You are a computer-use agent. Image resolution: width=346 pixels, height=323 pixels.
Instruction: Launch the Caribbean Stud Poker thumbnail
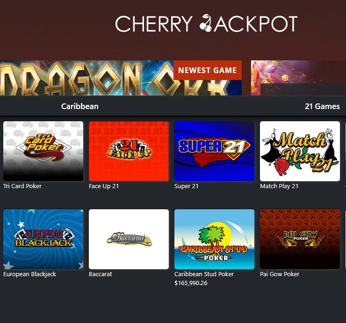pyautogui.click(x=214, y=239)
